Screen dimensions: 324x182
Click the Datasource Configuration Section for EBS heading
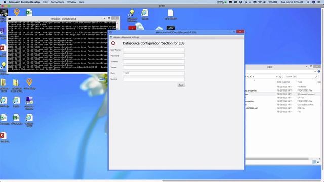click(x=153, y=43)
